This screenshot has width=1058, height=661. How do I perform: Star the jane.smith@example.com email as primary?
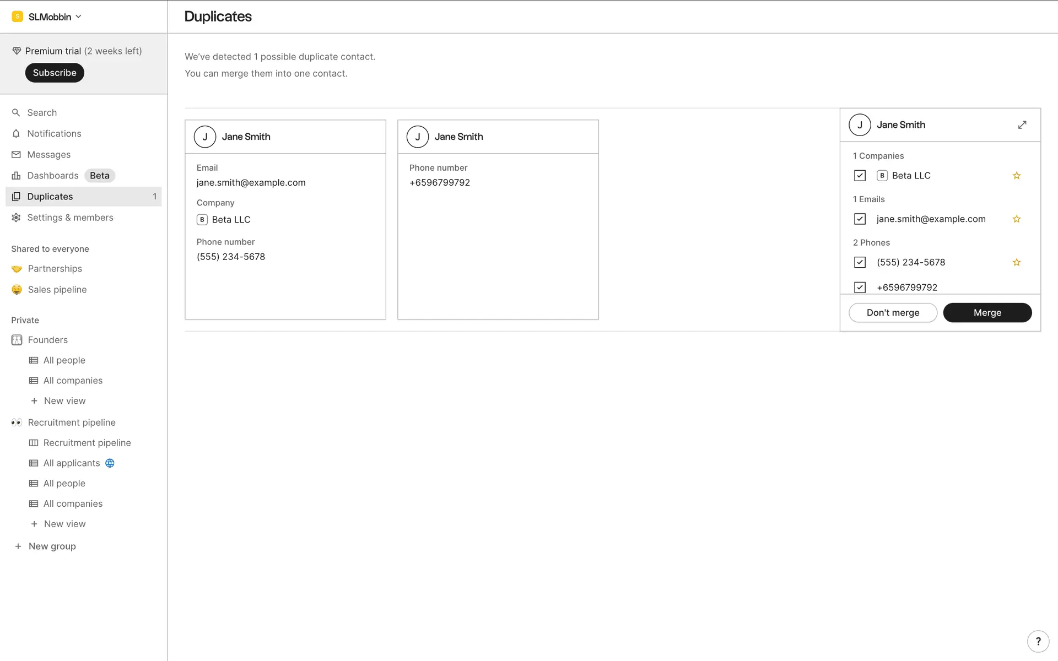click(1017, 219)
